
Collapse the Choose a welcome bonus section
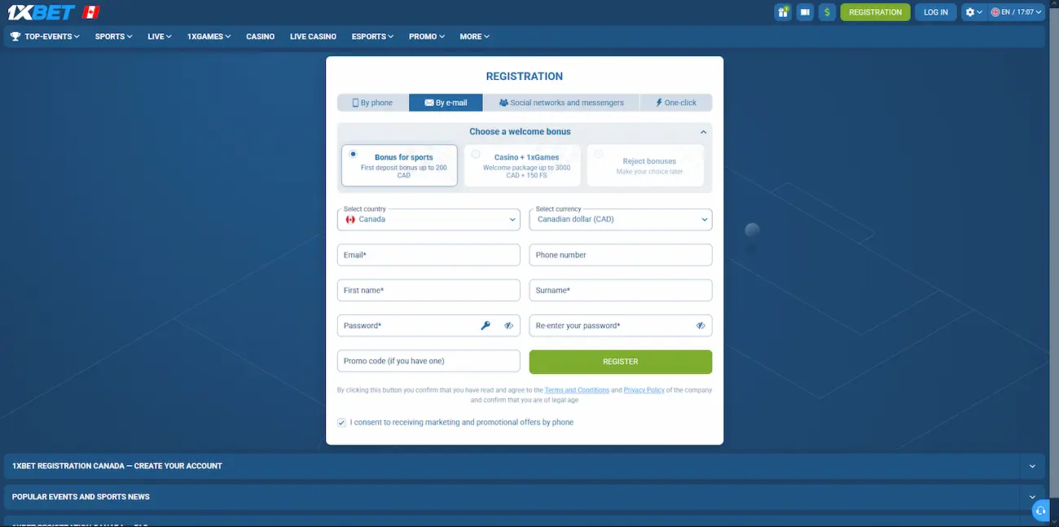(703, 132)
